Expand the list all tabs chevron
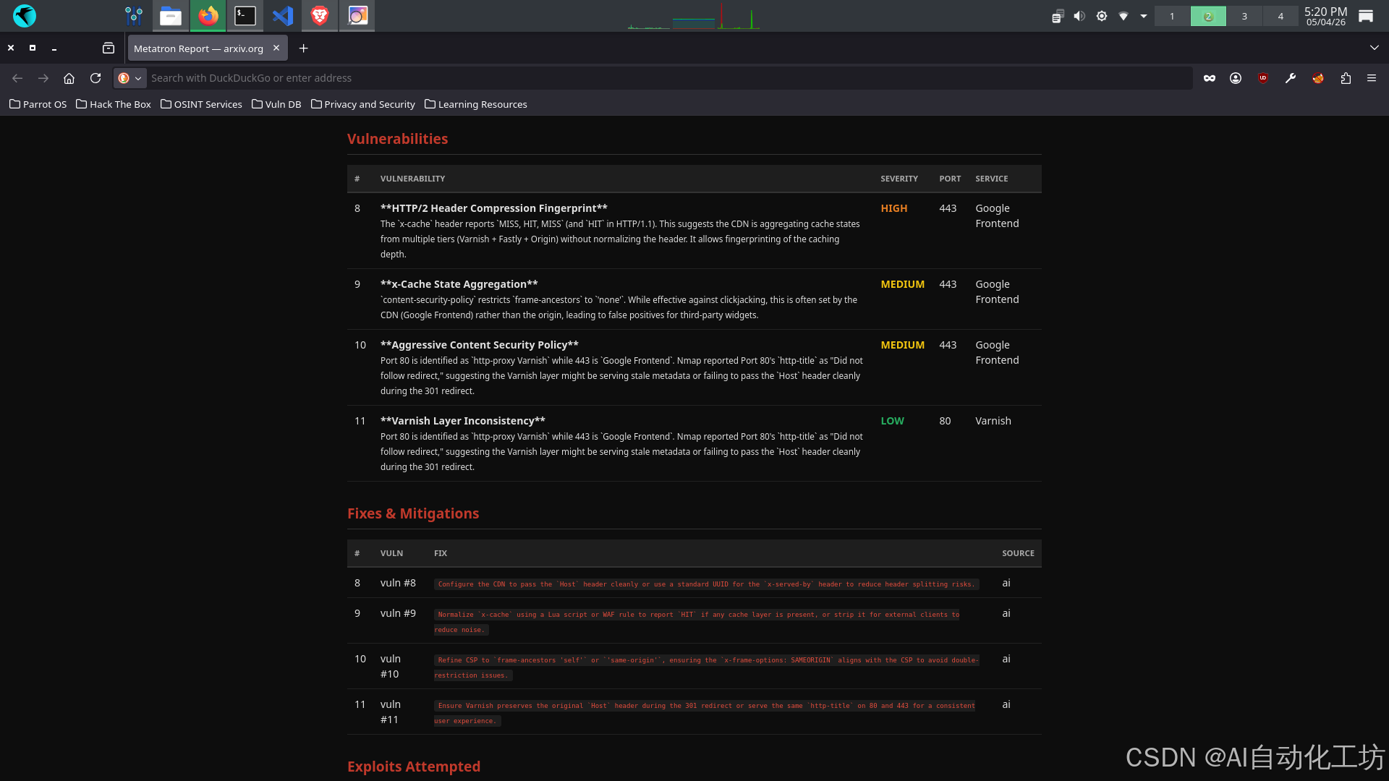Viewport: 1389px width, 781px height. 1374,48
